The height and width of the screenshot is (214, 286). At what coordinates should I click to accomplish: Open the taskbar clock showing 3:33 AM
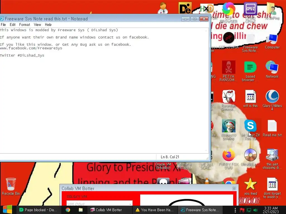point(271,210)
